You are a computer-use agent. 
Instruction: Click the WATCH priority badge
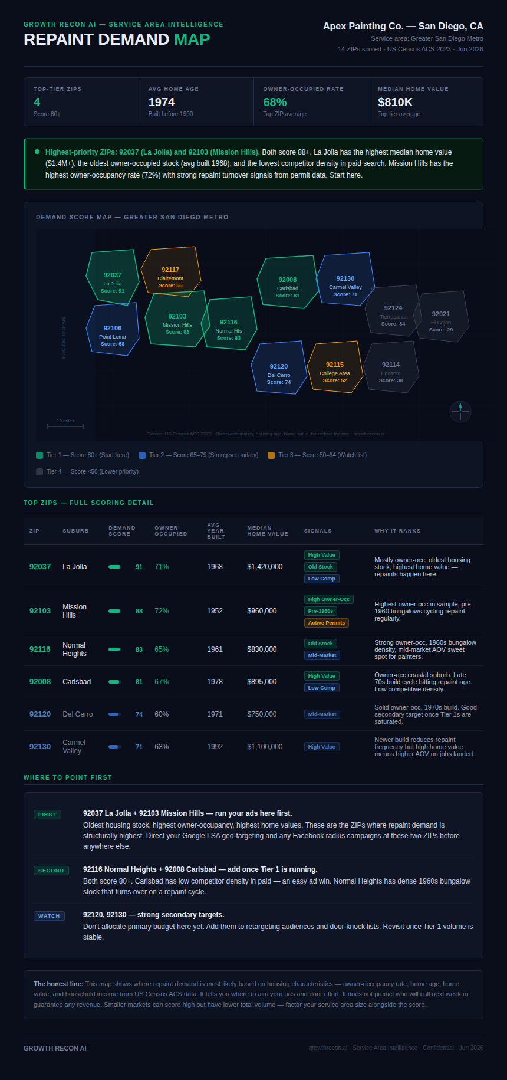coord(49,916)
